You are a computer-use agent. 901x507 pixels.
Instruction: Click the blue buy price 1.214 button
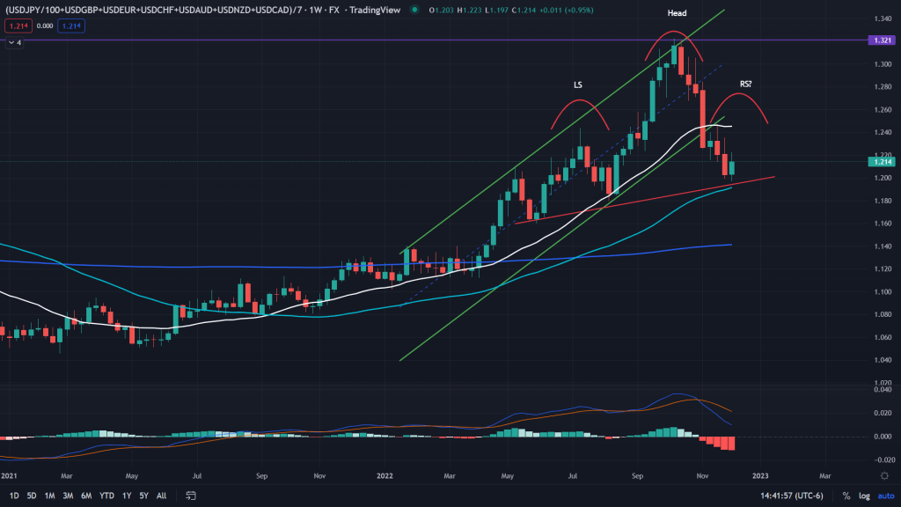coord(71,26)
